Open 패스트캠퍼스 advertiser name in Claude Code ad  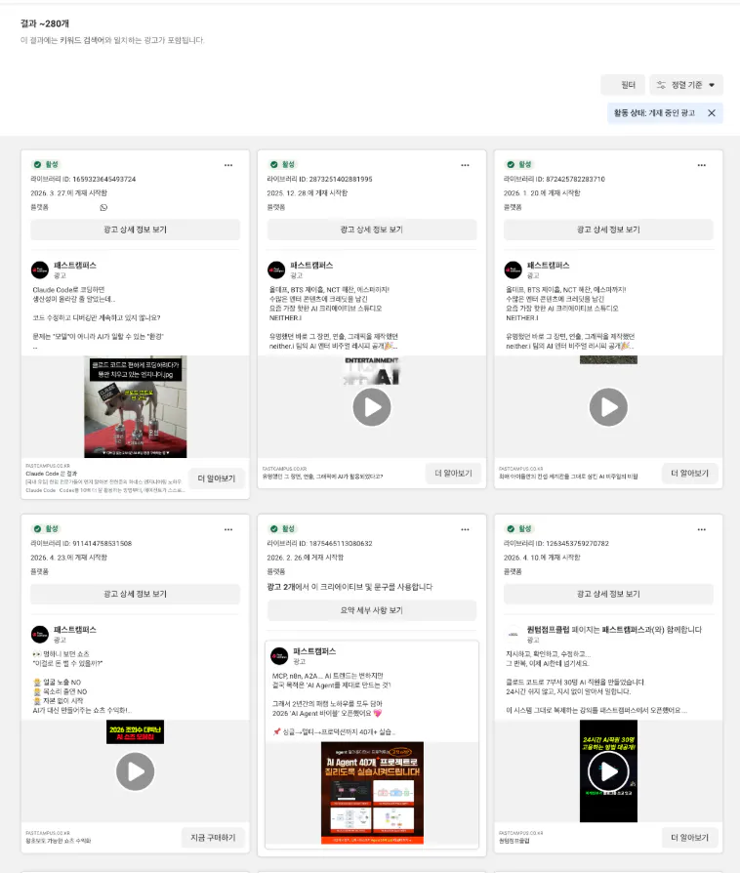tap(75, 266)
